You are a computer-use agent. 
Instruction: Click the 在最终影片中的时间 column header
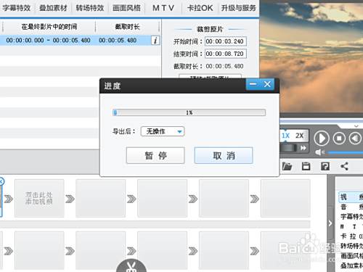[x=49, y=27]
